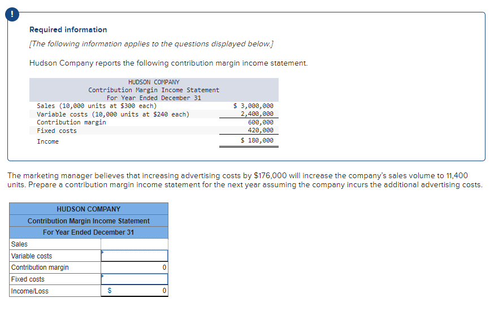Click the $ 180,000 income total in the statement
Image resolution: width=503 pixels, height=328 pixels.
[x=258, y=140]
